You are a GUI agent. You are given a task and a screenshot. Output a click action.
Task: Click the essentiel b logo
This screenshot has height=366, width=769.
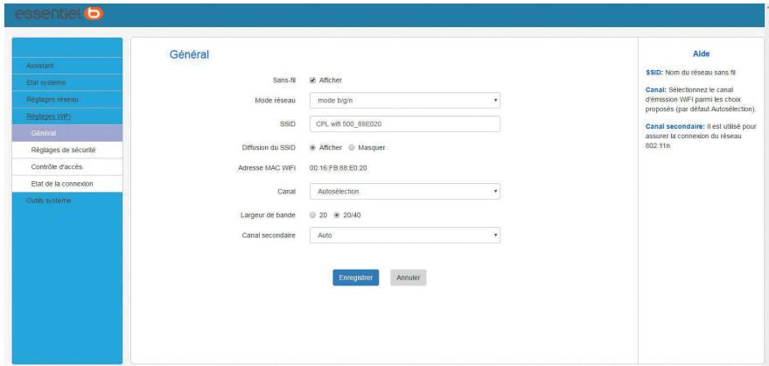coord(58,14)
